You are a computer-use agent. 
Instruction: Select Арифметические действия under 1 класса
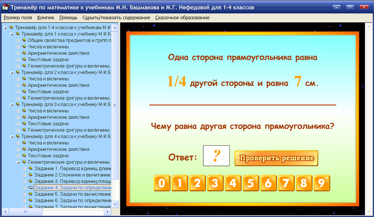point(58,53)
